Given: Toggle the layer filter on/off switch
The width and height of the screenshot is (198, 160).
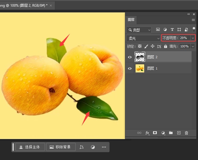Looking at the screenshot, I should click(x=194, y=29).
